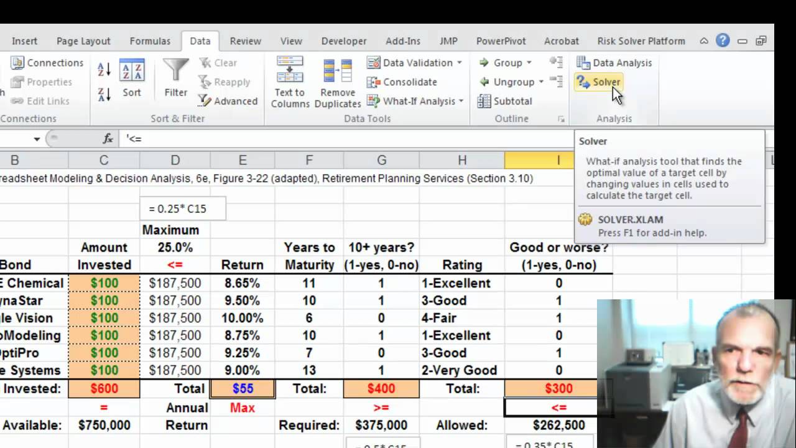This screenshot has width=796, height=448.
Task: Open the Solver tool
Action: coord(598,82)
